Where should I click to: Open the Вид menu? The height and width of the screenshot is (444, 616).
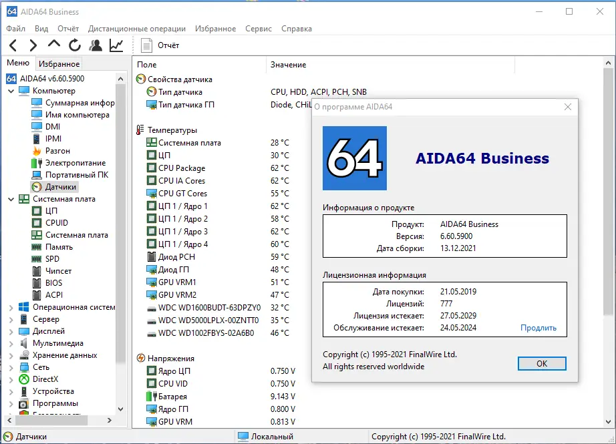[x=41, y=29]
